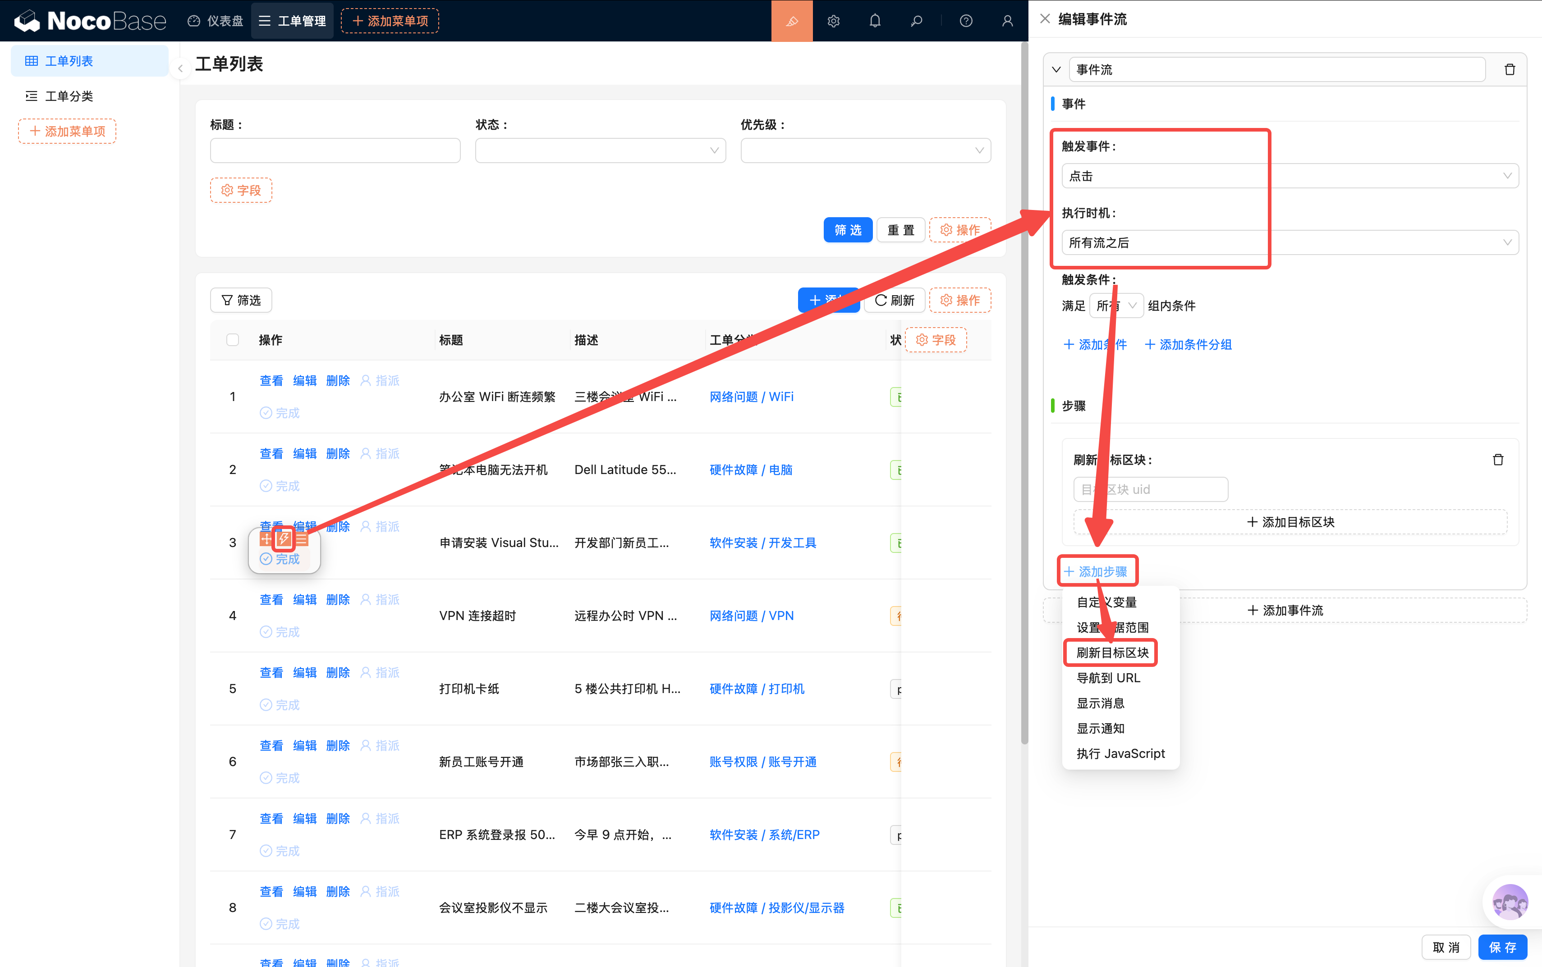Choose 执行 JavaScript menu option
This screenshot has width=1542, height=967.
pos(1120,753)
